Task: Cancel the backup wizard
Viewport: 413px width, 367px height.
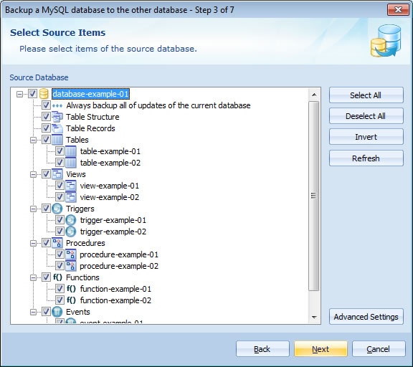Action: tap(379, 349)
